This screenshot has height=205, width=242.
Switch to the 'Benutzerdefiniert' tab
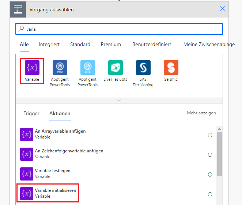[152, 45]
